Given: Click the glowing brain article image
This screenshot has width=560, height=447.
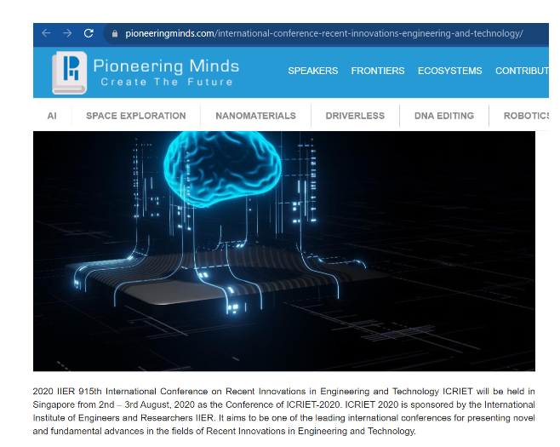Looking at the screenshot, I should (284, 251).
